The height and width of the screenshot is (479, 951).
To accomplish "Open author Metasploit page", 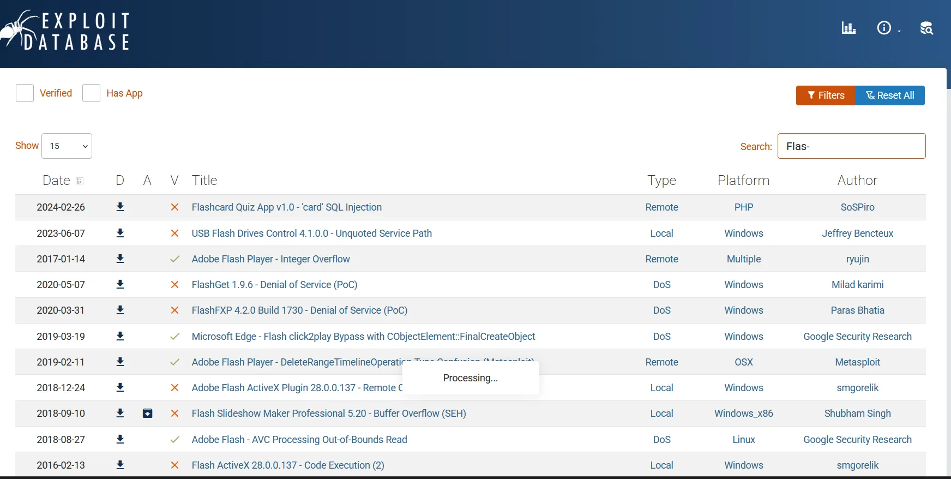I will (858, 362).
